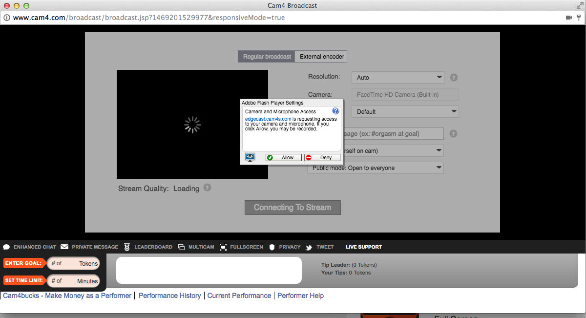The height and width of the screenshot is (318, 586).
Task: Select the Regular broadcast tab
Action: pyautogui.click(x=267, y=57)
